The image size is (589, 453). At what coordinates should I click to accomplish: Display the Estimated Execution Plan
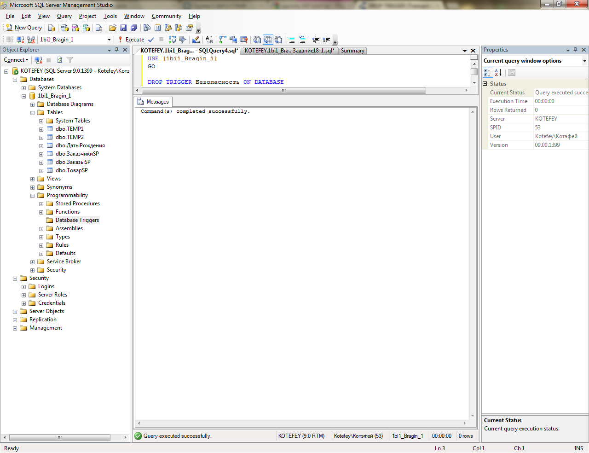[172, 40]
